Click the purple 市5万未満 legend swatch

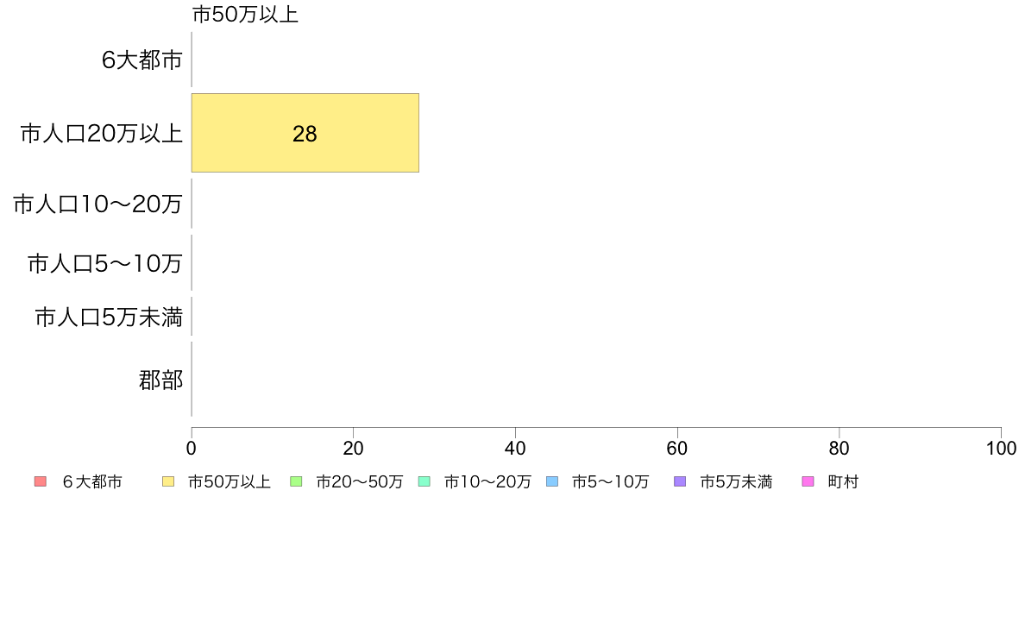click(x=680, y=482)
